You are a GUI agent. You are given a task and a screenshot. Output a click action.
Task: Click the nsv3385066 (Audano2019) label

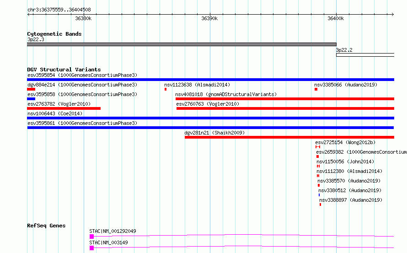[x=346, y=85]
